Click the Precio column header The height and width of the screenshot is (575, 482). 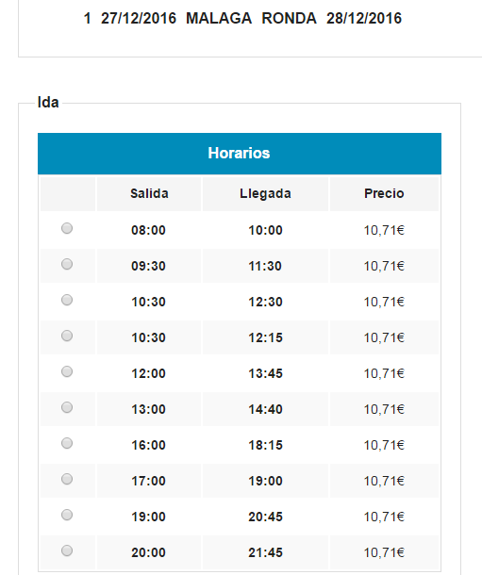(384, 193)
